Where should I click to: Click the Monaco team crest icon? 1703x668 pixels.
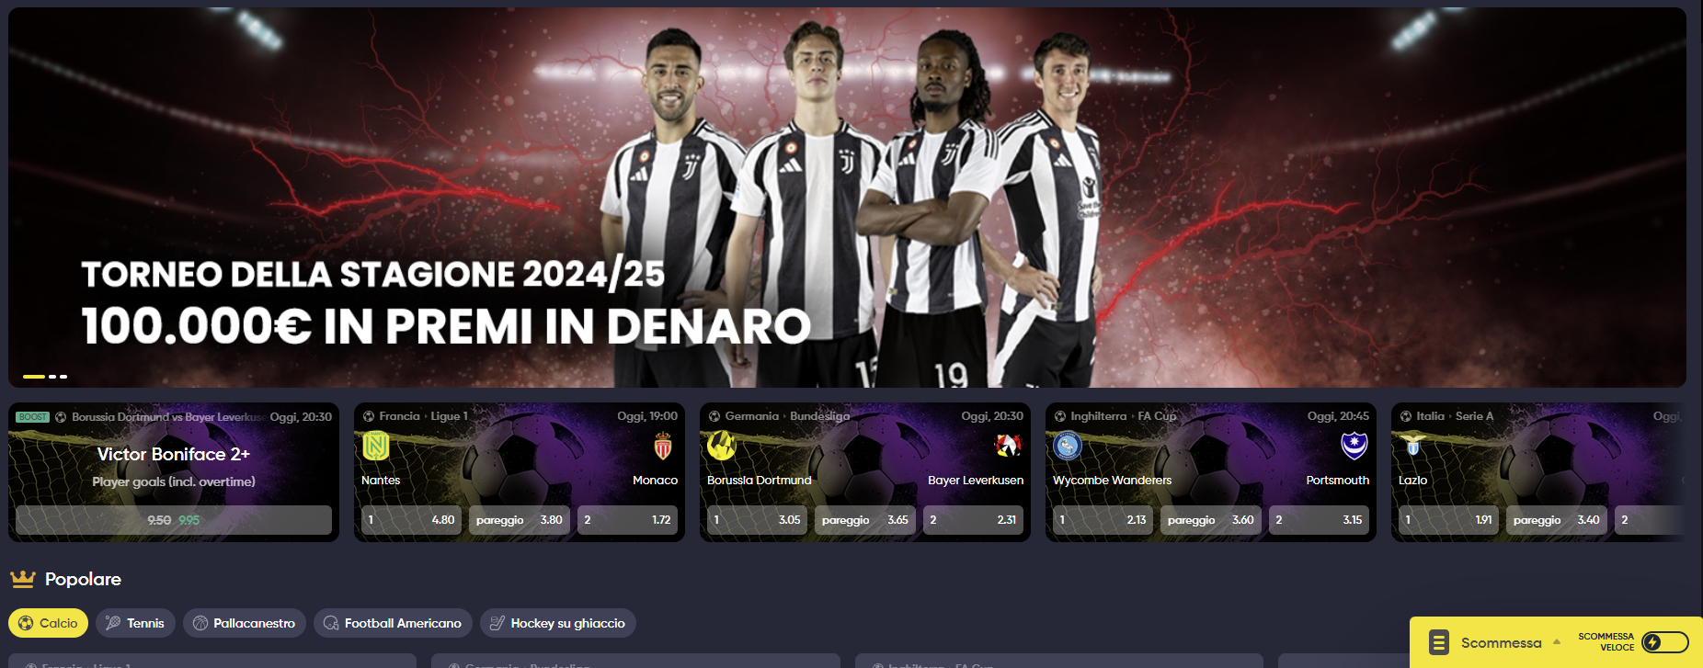pos(663,447)
